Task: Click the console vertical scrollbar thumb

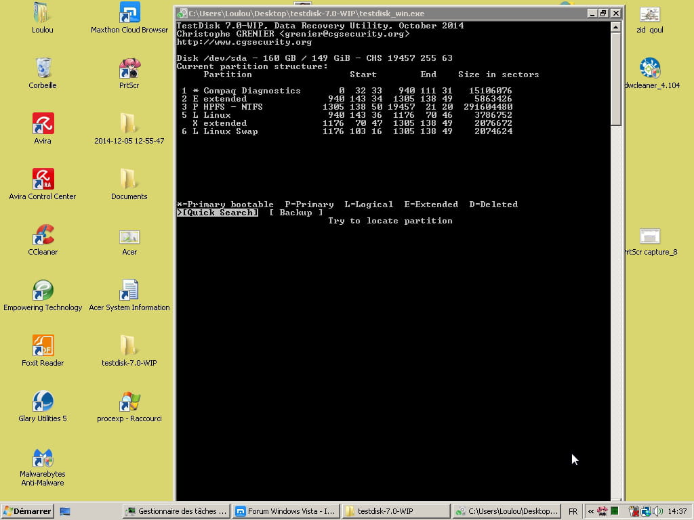Action: (x=615, y=80)
